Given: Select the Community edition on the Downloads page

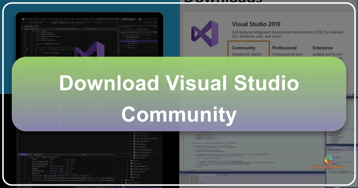Looking at the screenshot, I should point(244,48).
